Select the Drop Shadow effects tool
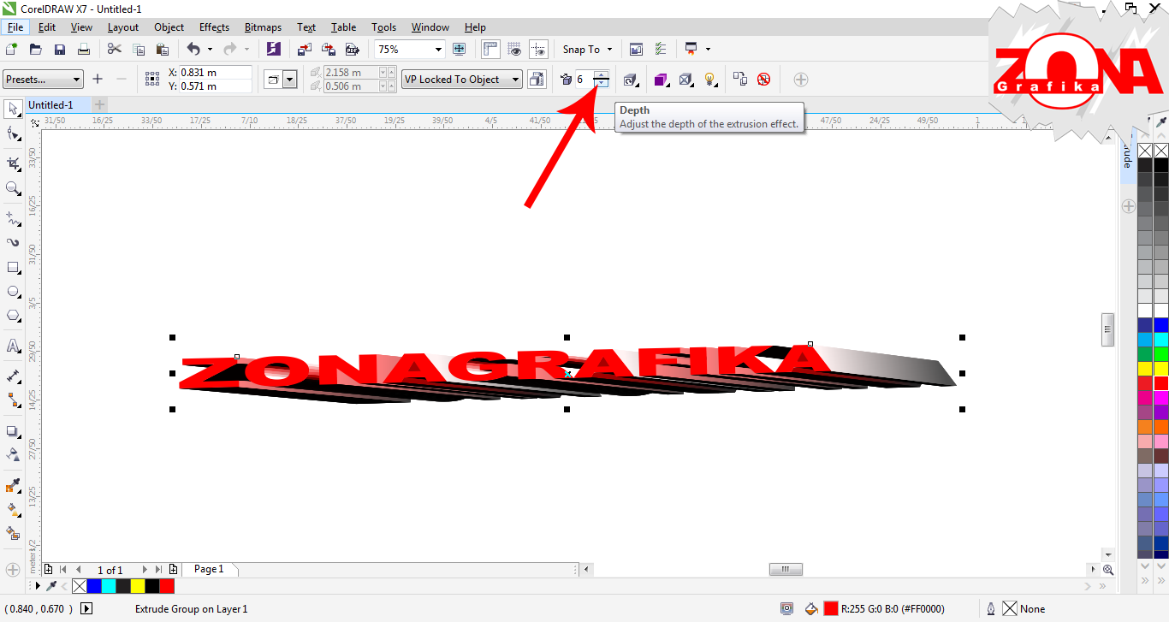 click(x=13, y=431)
